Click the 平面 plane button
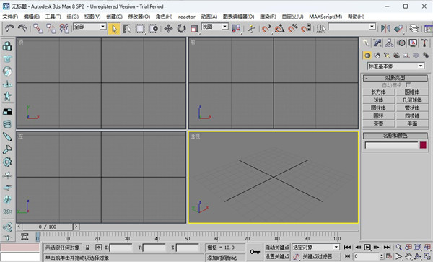The height and width of the screenshot is (262, 433). [x=412, y=123]
